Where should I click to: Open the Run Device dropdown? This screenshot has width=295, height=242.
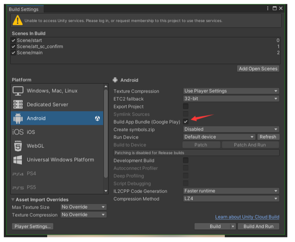(219, 137)
